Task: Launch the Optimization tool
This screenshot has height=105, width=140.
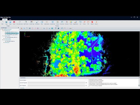Action: click(x=47, y=23)
